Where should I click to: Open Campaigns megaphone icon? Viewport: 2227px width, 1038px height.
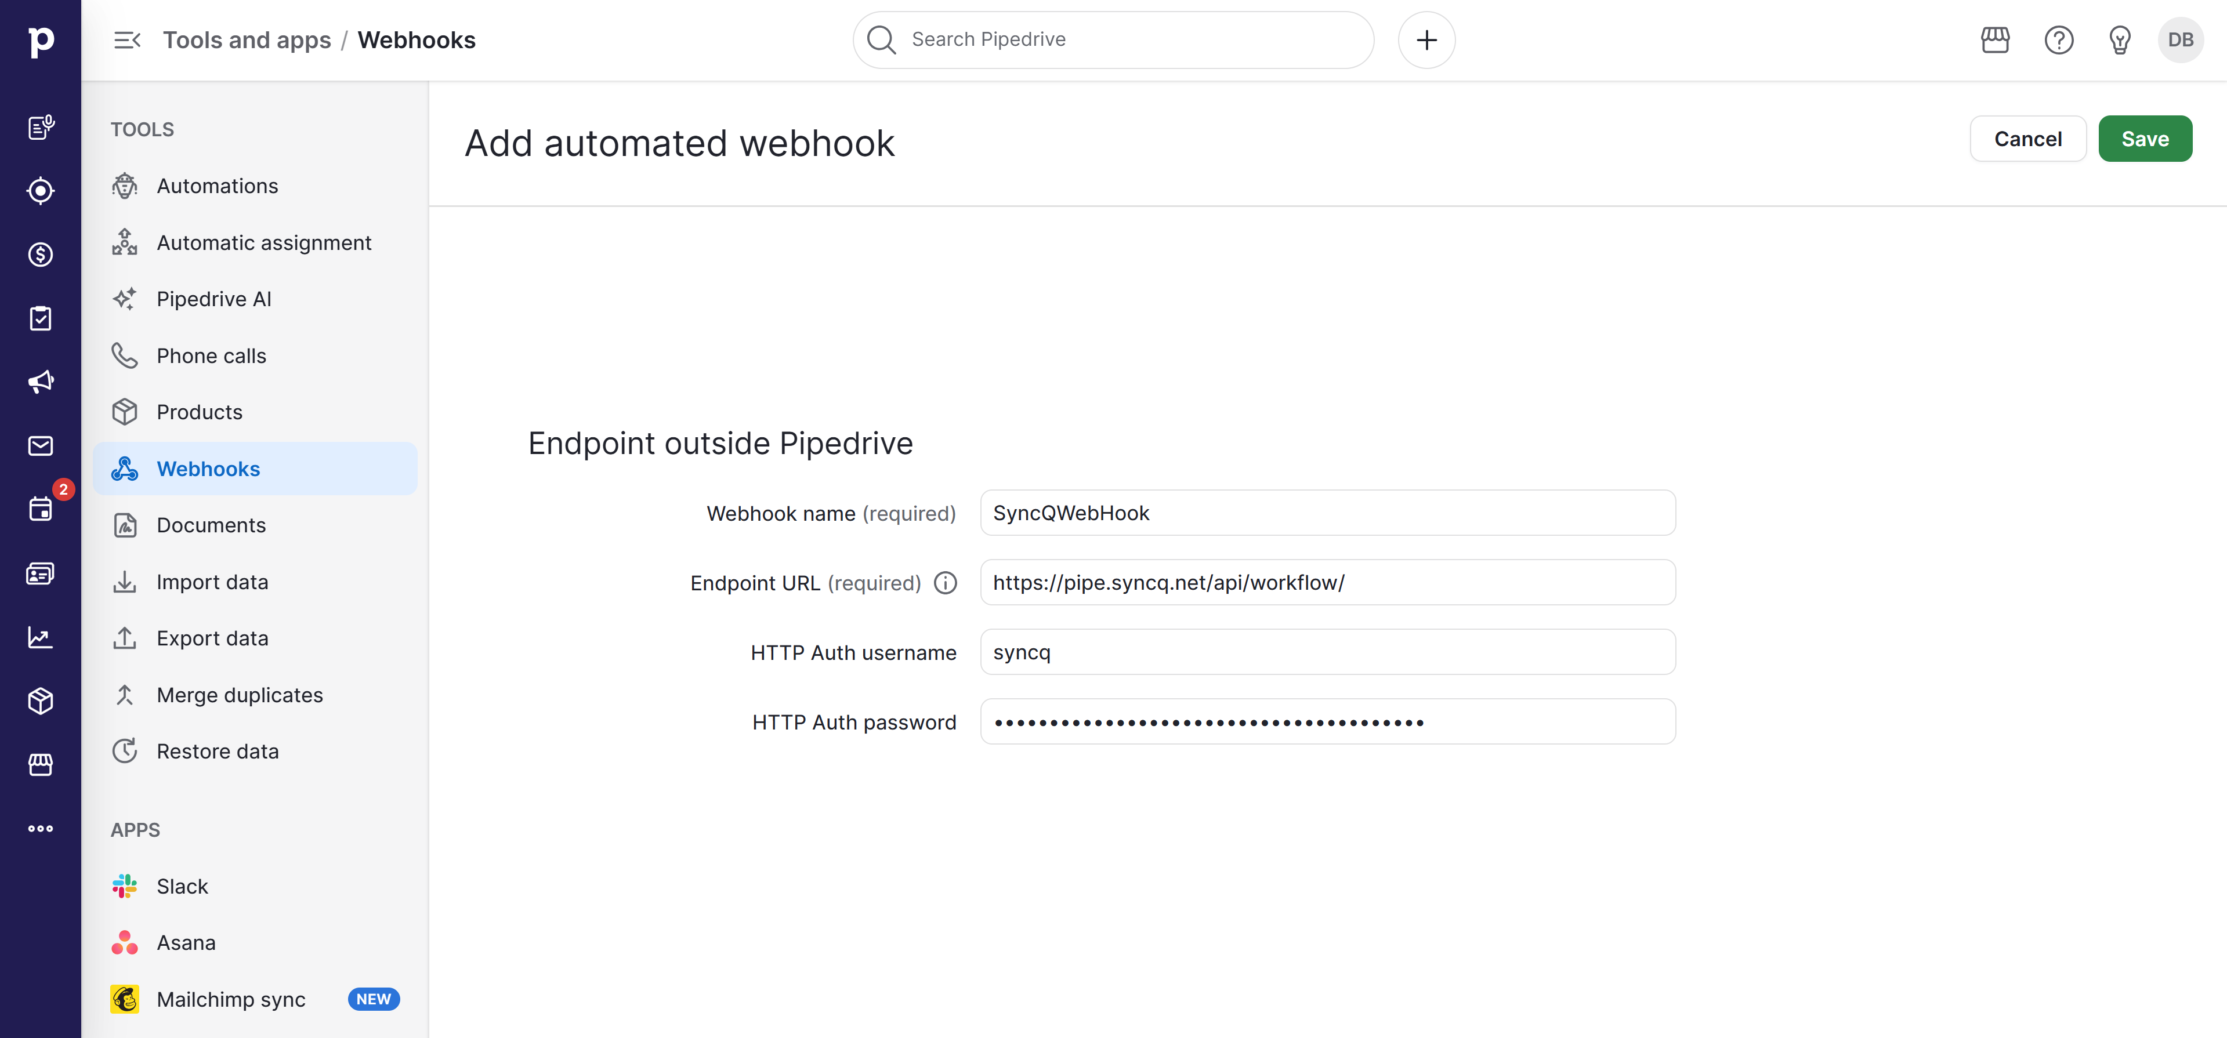point(41,382)
